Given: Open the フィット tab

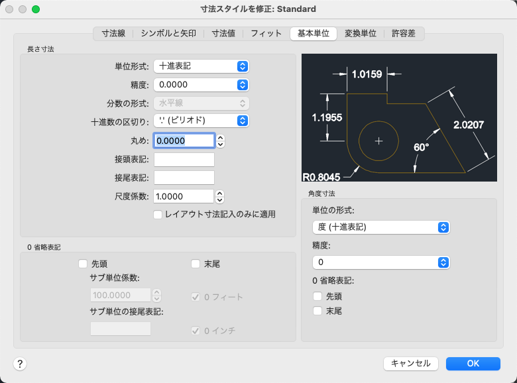Looking at the screenshot, I should (x=266, y=33).
